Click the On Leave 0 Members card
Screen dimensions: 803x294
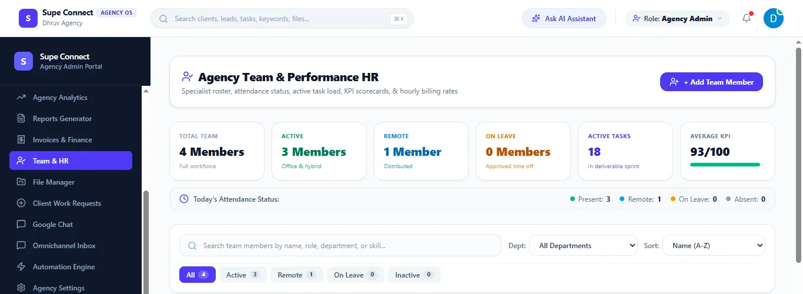pyautogui.click(x=523, y=151)
